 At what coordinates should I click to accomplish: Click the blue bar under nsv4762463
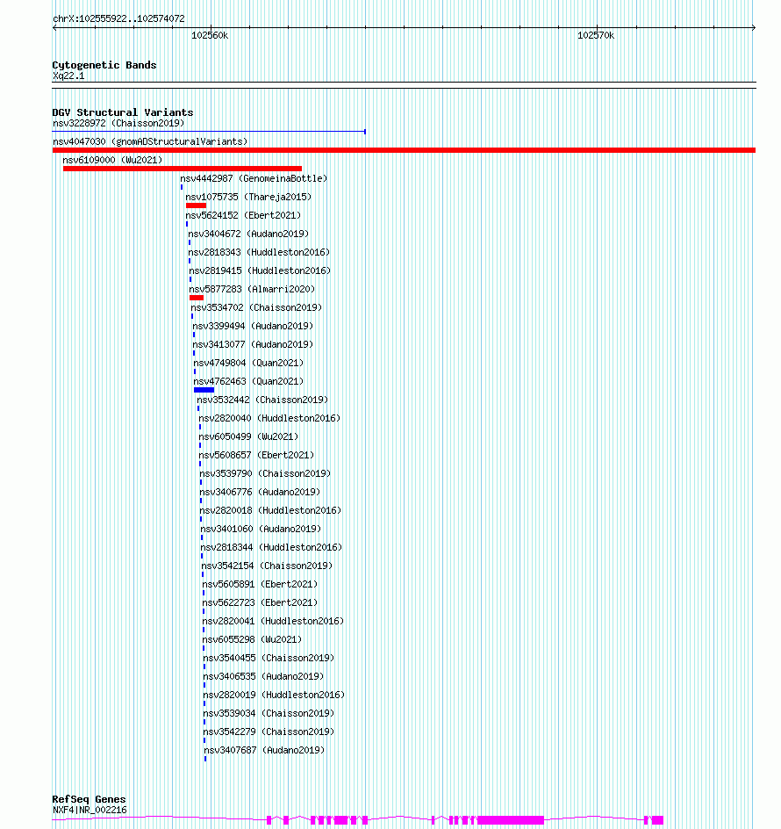click(204, 390)
